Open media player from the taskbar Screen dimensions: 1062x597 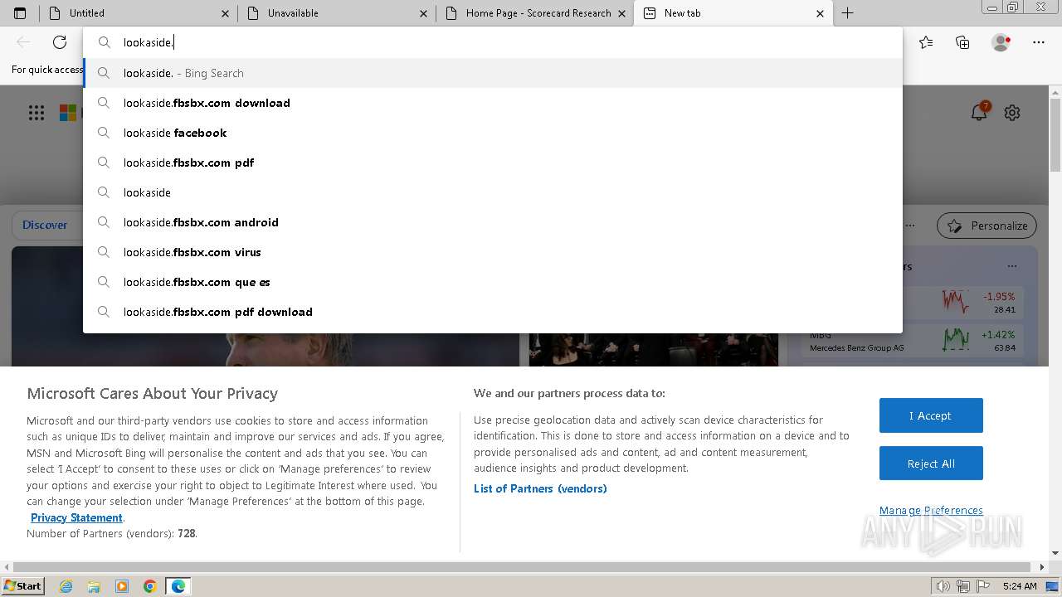tap(122, 586)
